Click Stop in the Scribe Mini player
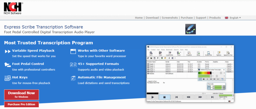 (203, 79)
